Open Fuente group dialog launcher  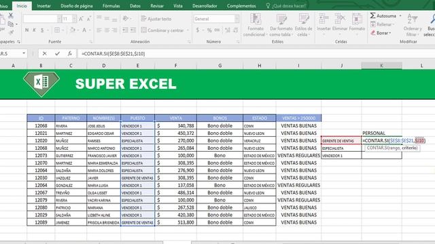pyautogui.click(x=90, y=42)
